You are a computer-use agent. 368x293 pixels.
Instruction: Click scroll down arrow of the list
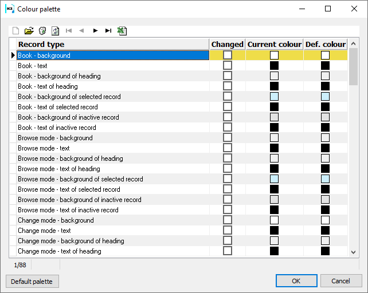(353, 252)
